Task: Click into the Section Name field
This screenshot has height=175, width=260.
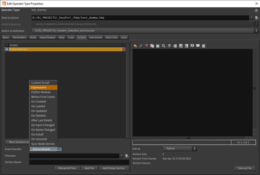Action: tap(79, 162)
